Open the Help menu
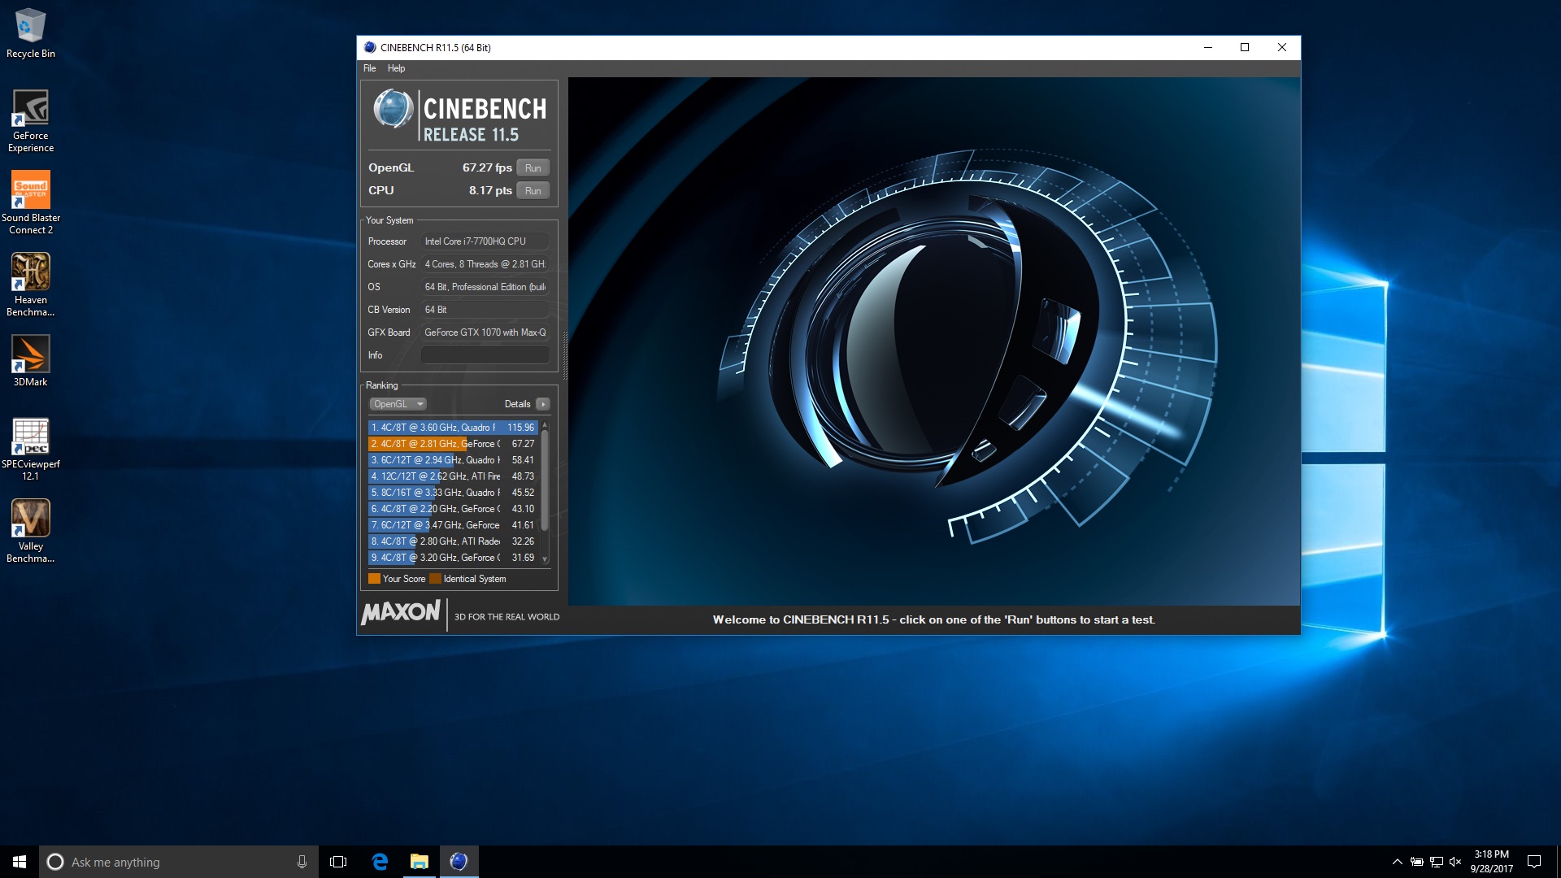1561x878 pixels. tap(396, 68)
